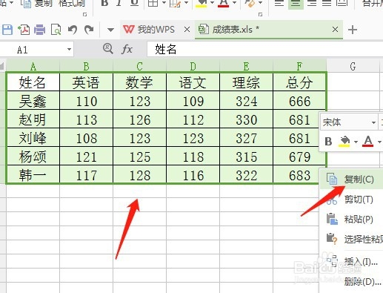This screenshot has width=383, height=293.
Task: Open font group dialog launcher in ribbon
Action: pos(260,15)
